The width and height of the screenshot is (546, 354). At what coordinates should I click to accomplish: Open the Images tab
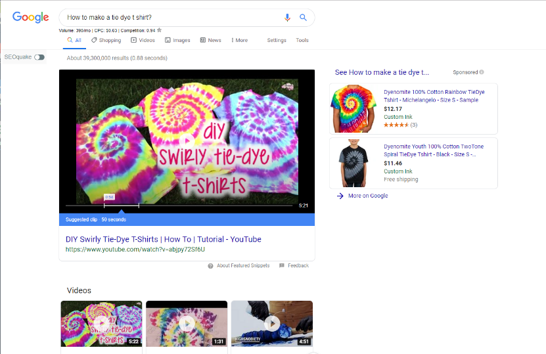coord(177,40)
